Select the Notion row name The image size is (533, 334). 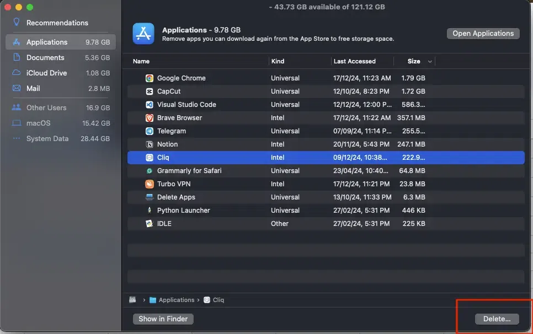click(x=167, y=144)
